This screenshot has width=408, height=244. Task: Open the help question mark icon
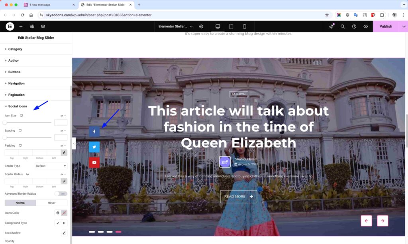(x=354, y=26)
